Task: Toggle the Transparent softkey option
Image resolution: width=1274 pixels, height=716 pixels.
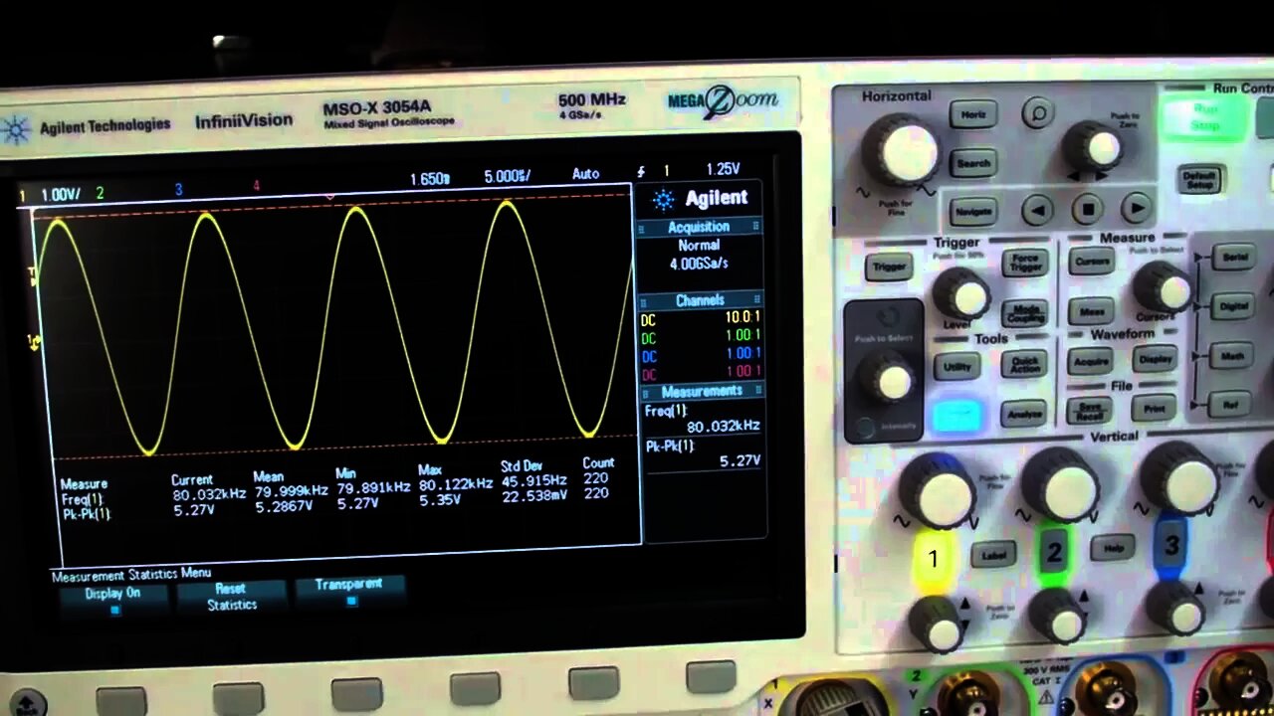Action: [349, 591]
